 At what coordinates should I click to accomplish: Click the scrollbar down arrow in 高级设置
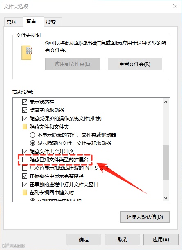coord(166,198)
